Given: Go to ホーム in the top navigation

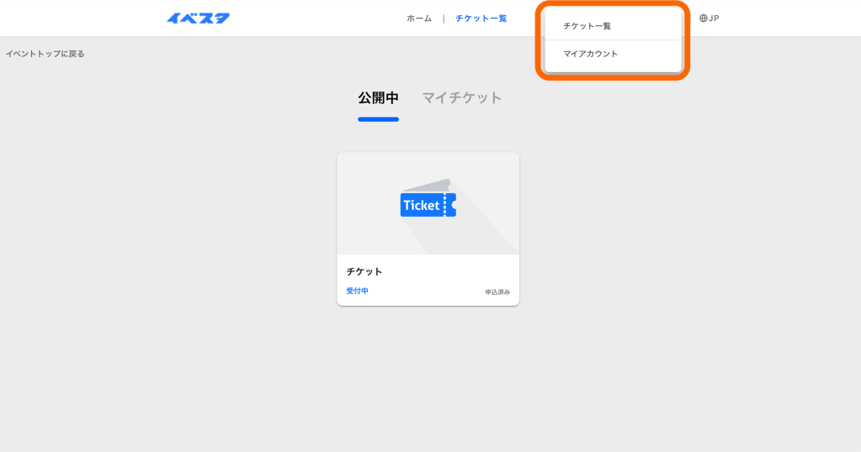Looking at the screenshot, I should (419, 18).
